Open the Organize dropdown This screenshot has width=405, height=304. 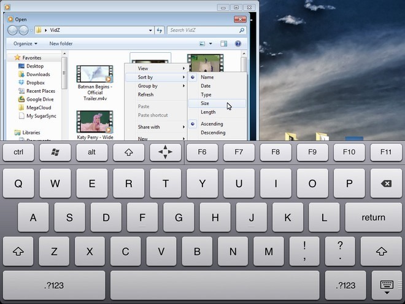(x=25, y=44)
